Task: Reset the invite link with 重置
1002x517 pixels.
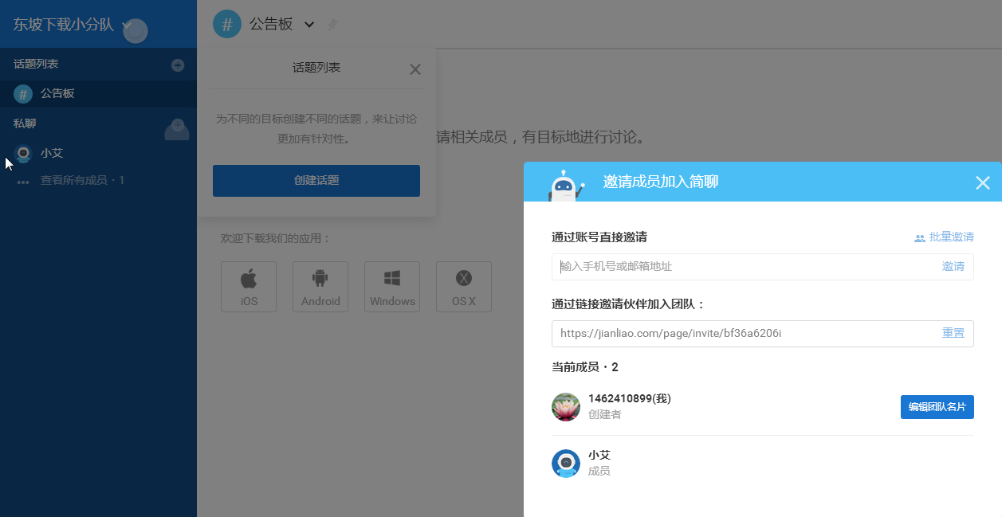Action: [x=953, y=333]
